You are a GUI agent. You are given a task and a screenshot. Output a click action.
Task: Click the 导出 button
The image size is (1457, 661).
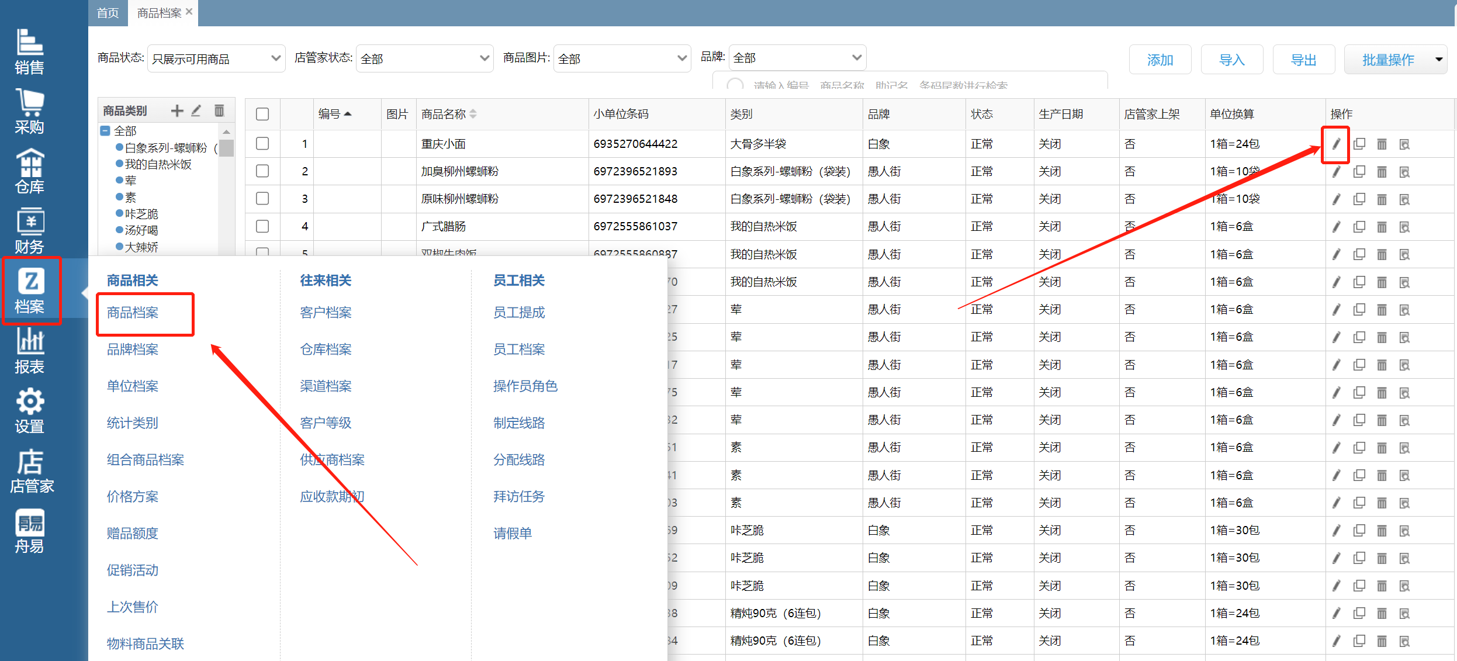(x=1304, y=60)
